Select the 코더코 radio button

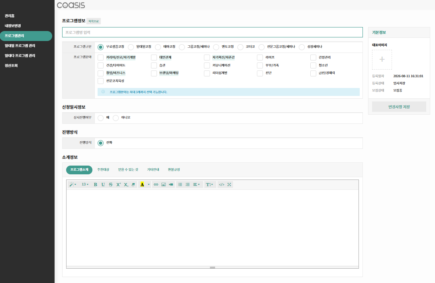click(x=241, y=47)
